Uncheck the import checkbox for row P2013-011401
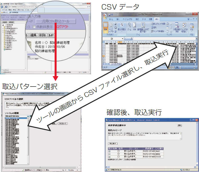This screenshot has height=172, width=199. (109, 151)
